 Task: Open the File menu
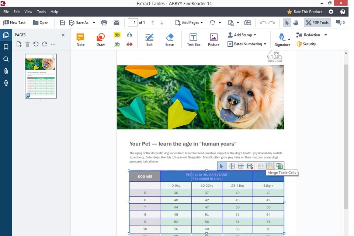tap(6, 12)
